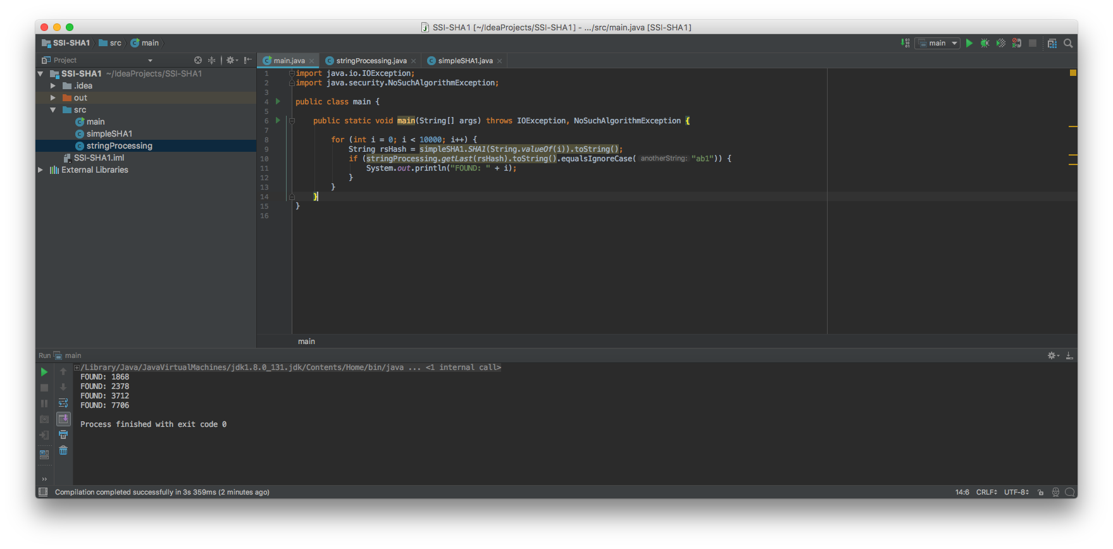Click the Make Project build icon
This screenshot has height=549, width=1113.
(x=905, y=43)
